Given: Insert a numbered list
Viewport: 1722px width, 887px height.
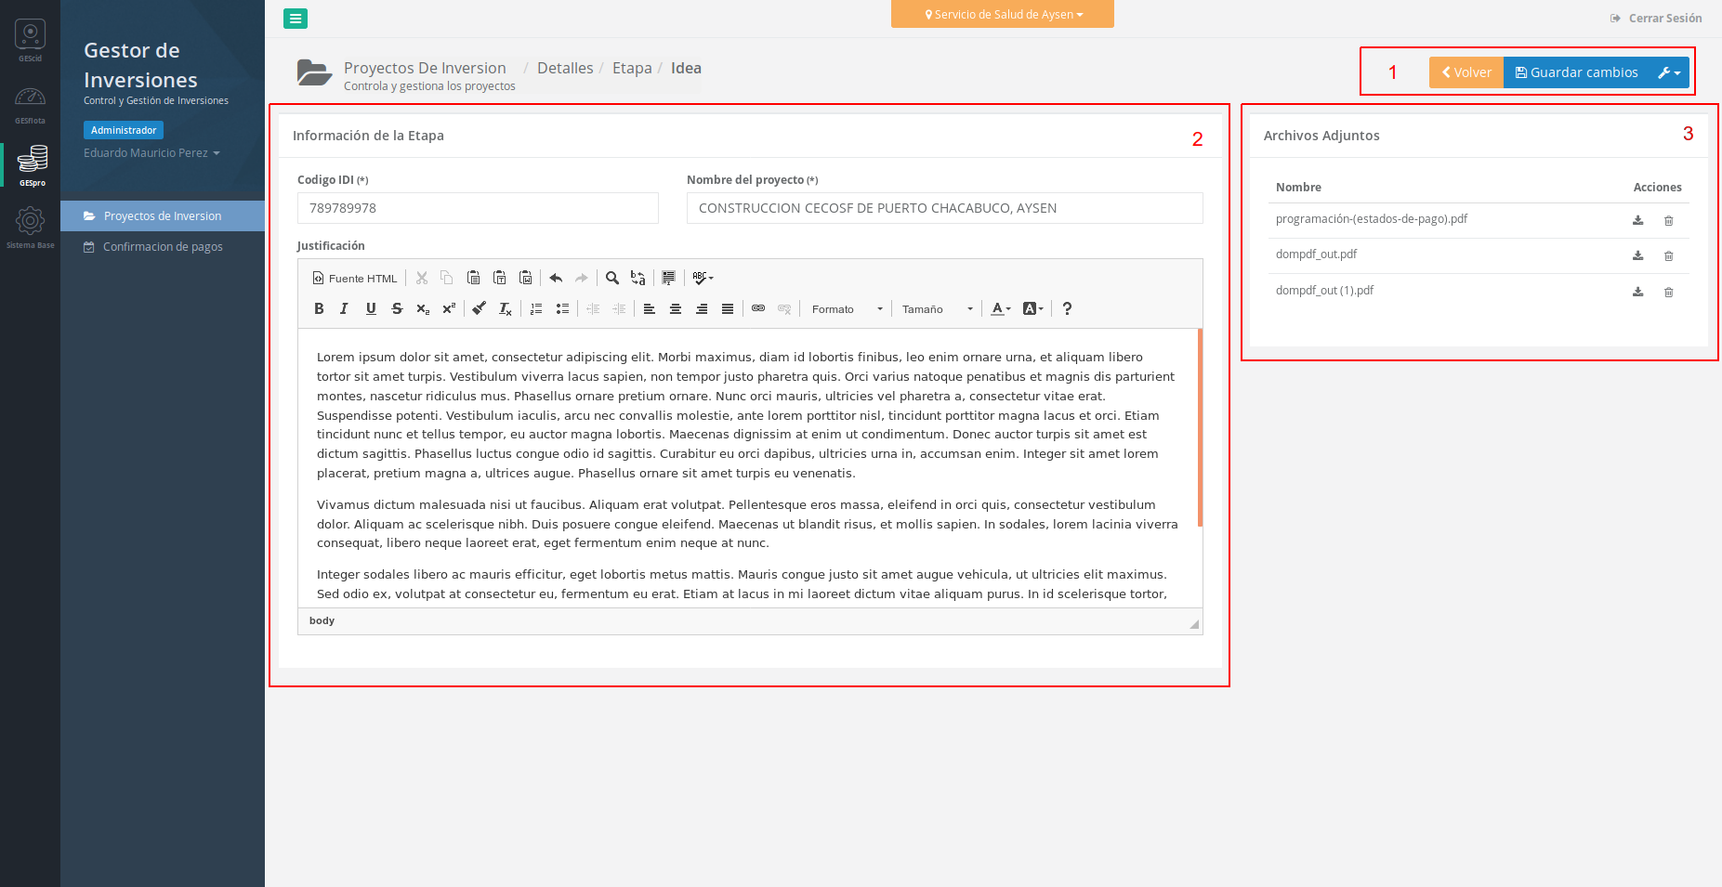Looking at the screenshot, I should pos(536,309).
